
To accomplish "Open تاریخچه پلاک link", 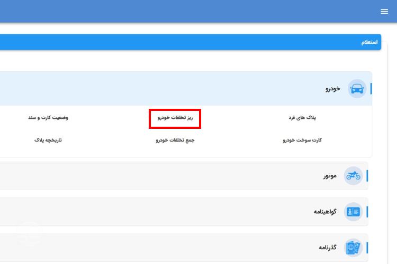I will (48, 140).
